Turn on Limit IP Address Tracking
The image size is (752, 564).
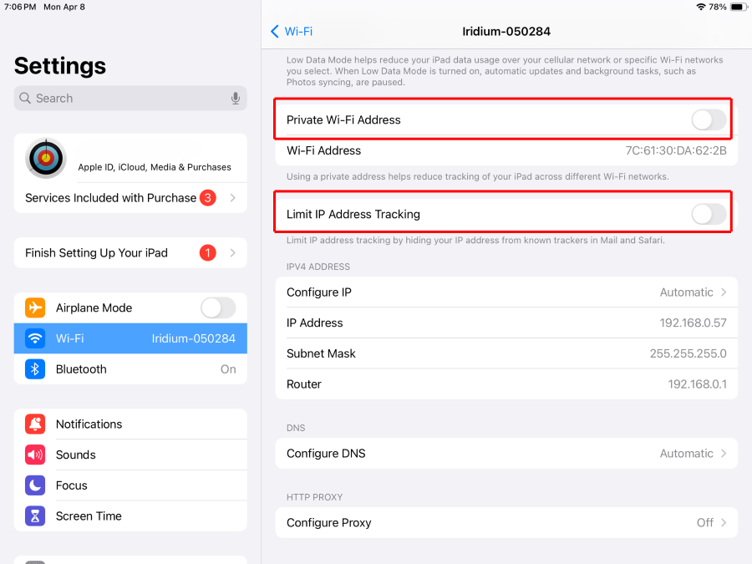[x=708, y=215]
